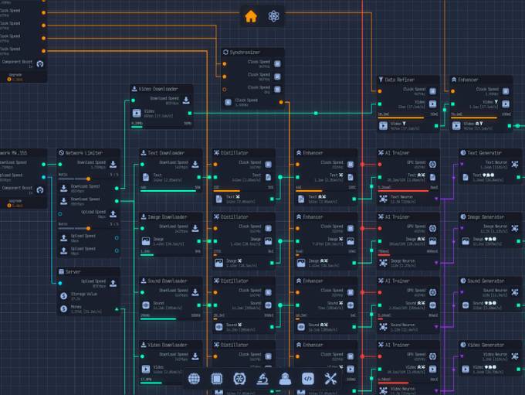The image size is (525, 395).
Task: Click the Server Upload Speed arrow icon
Action: [113, 283]
